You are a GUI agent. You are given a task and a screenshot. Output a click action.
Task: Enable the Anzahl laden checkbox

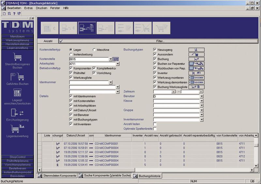(155, 124)
